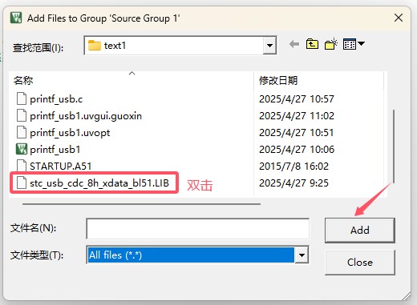This screenshot has height=305, width=417.
Task: Click the back navigation arrow icon
Action: pyautogui.click(x=294, y=44)
